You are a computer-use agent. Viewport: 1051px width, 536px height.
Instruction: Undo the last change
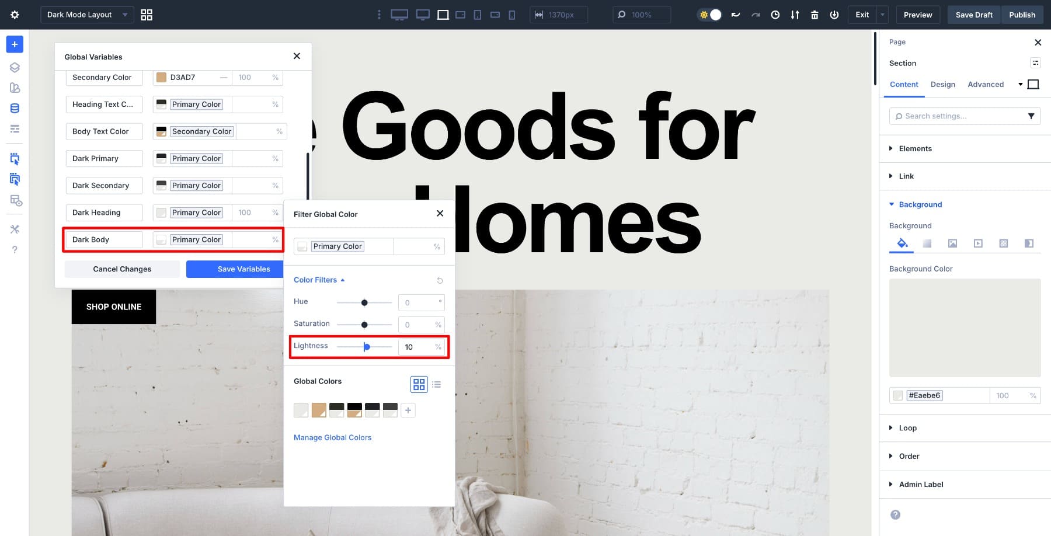point(735,15)
